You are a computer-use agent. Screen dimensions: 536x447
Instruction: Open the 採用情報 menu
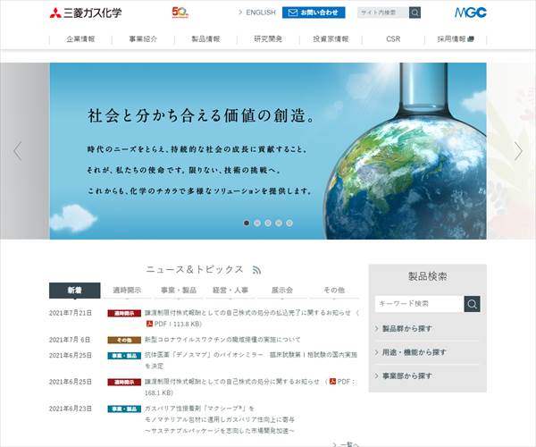click(x=456, y=39)
